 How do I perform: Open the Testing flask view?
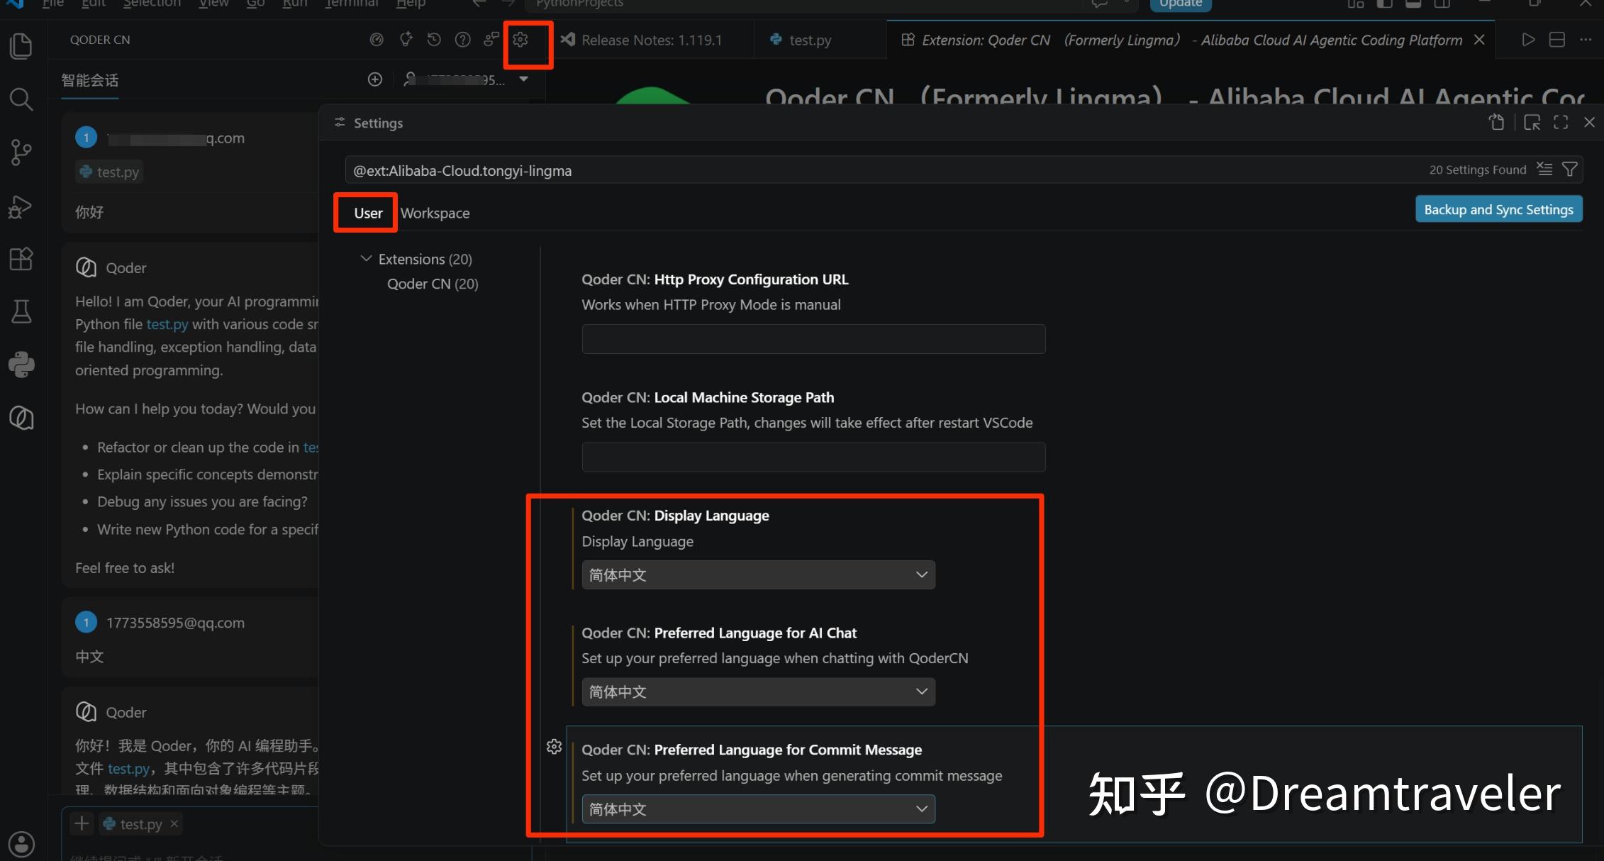click(x=21, y=311)
